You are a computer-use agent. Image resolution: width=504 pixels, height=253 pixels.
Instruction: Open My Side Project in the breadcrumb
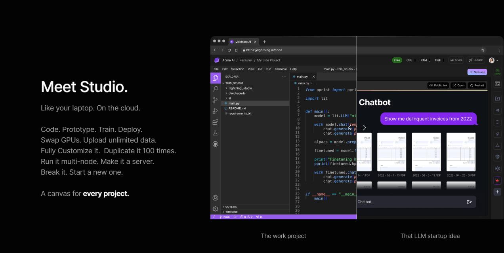click(269, 60)
